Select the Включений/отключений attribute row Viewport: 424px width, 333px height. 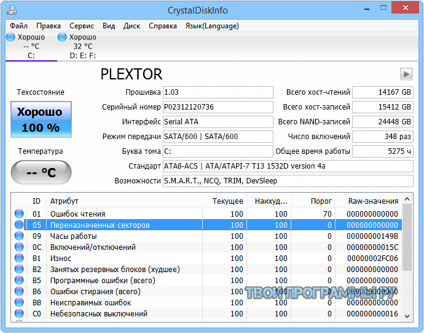click(206, 247)
